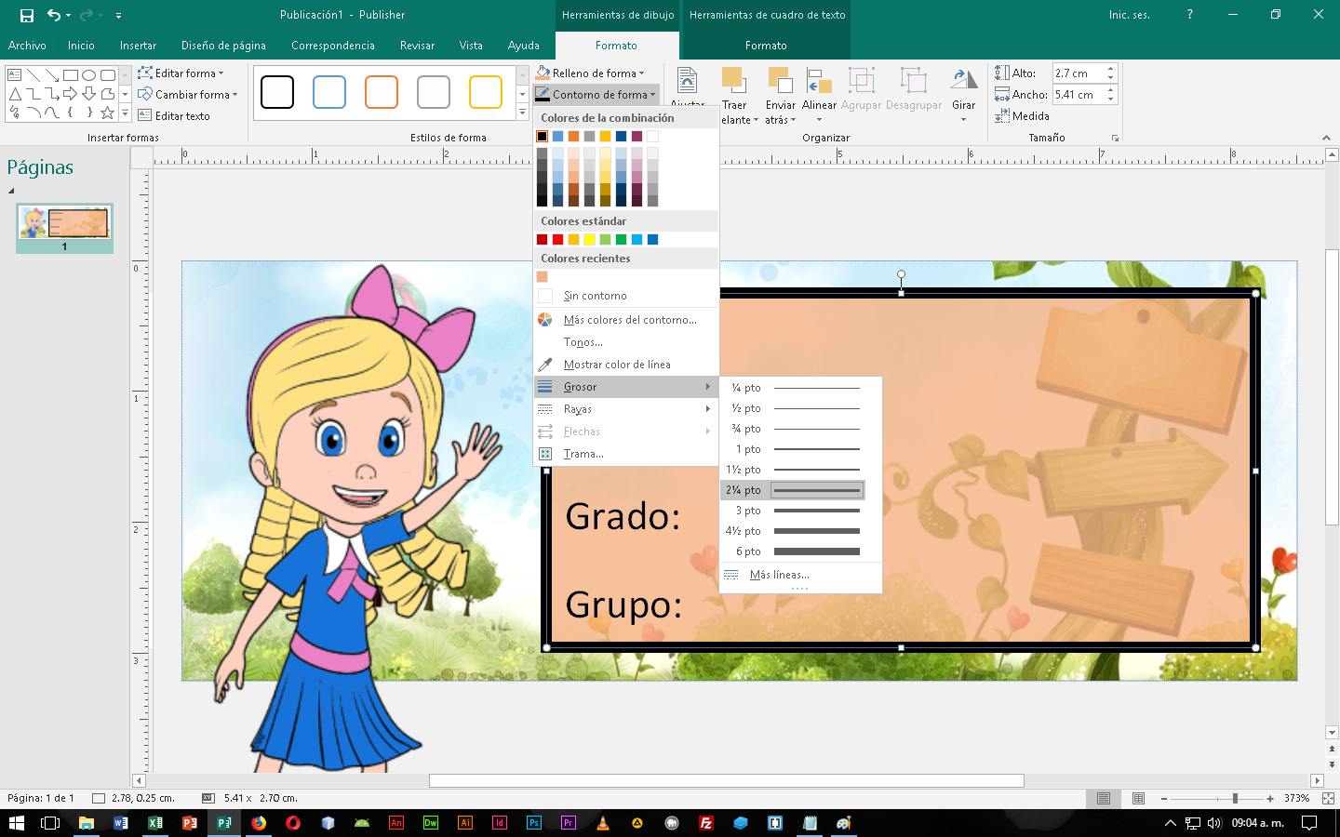The width and height of the screenshot is (1340, 837).
Task: Select the Sin contorno option
Action: tap(595, 296)
